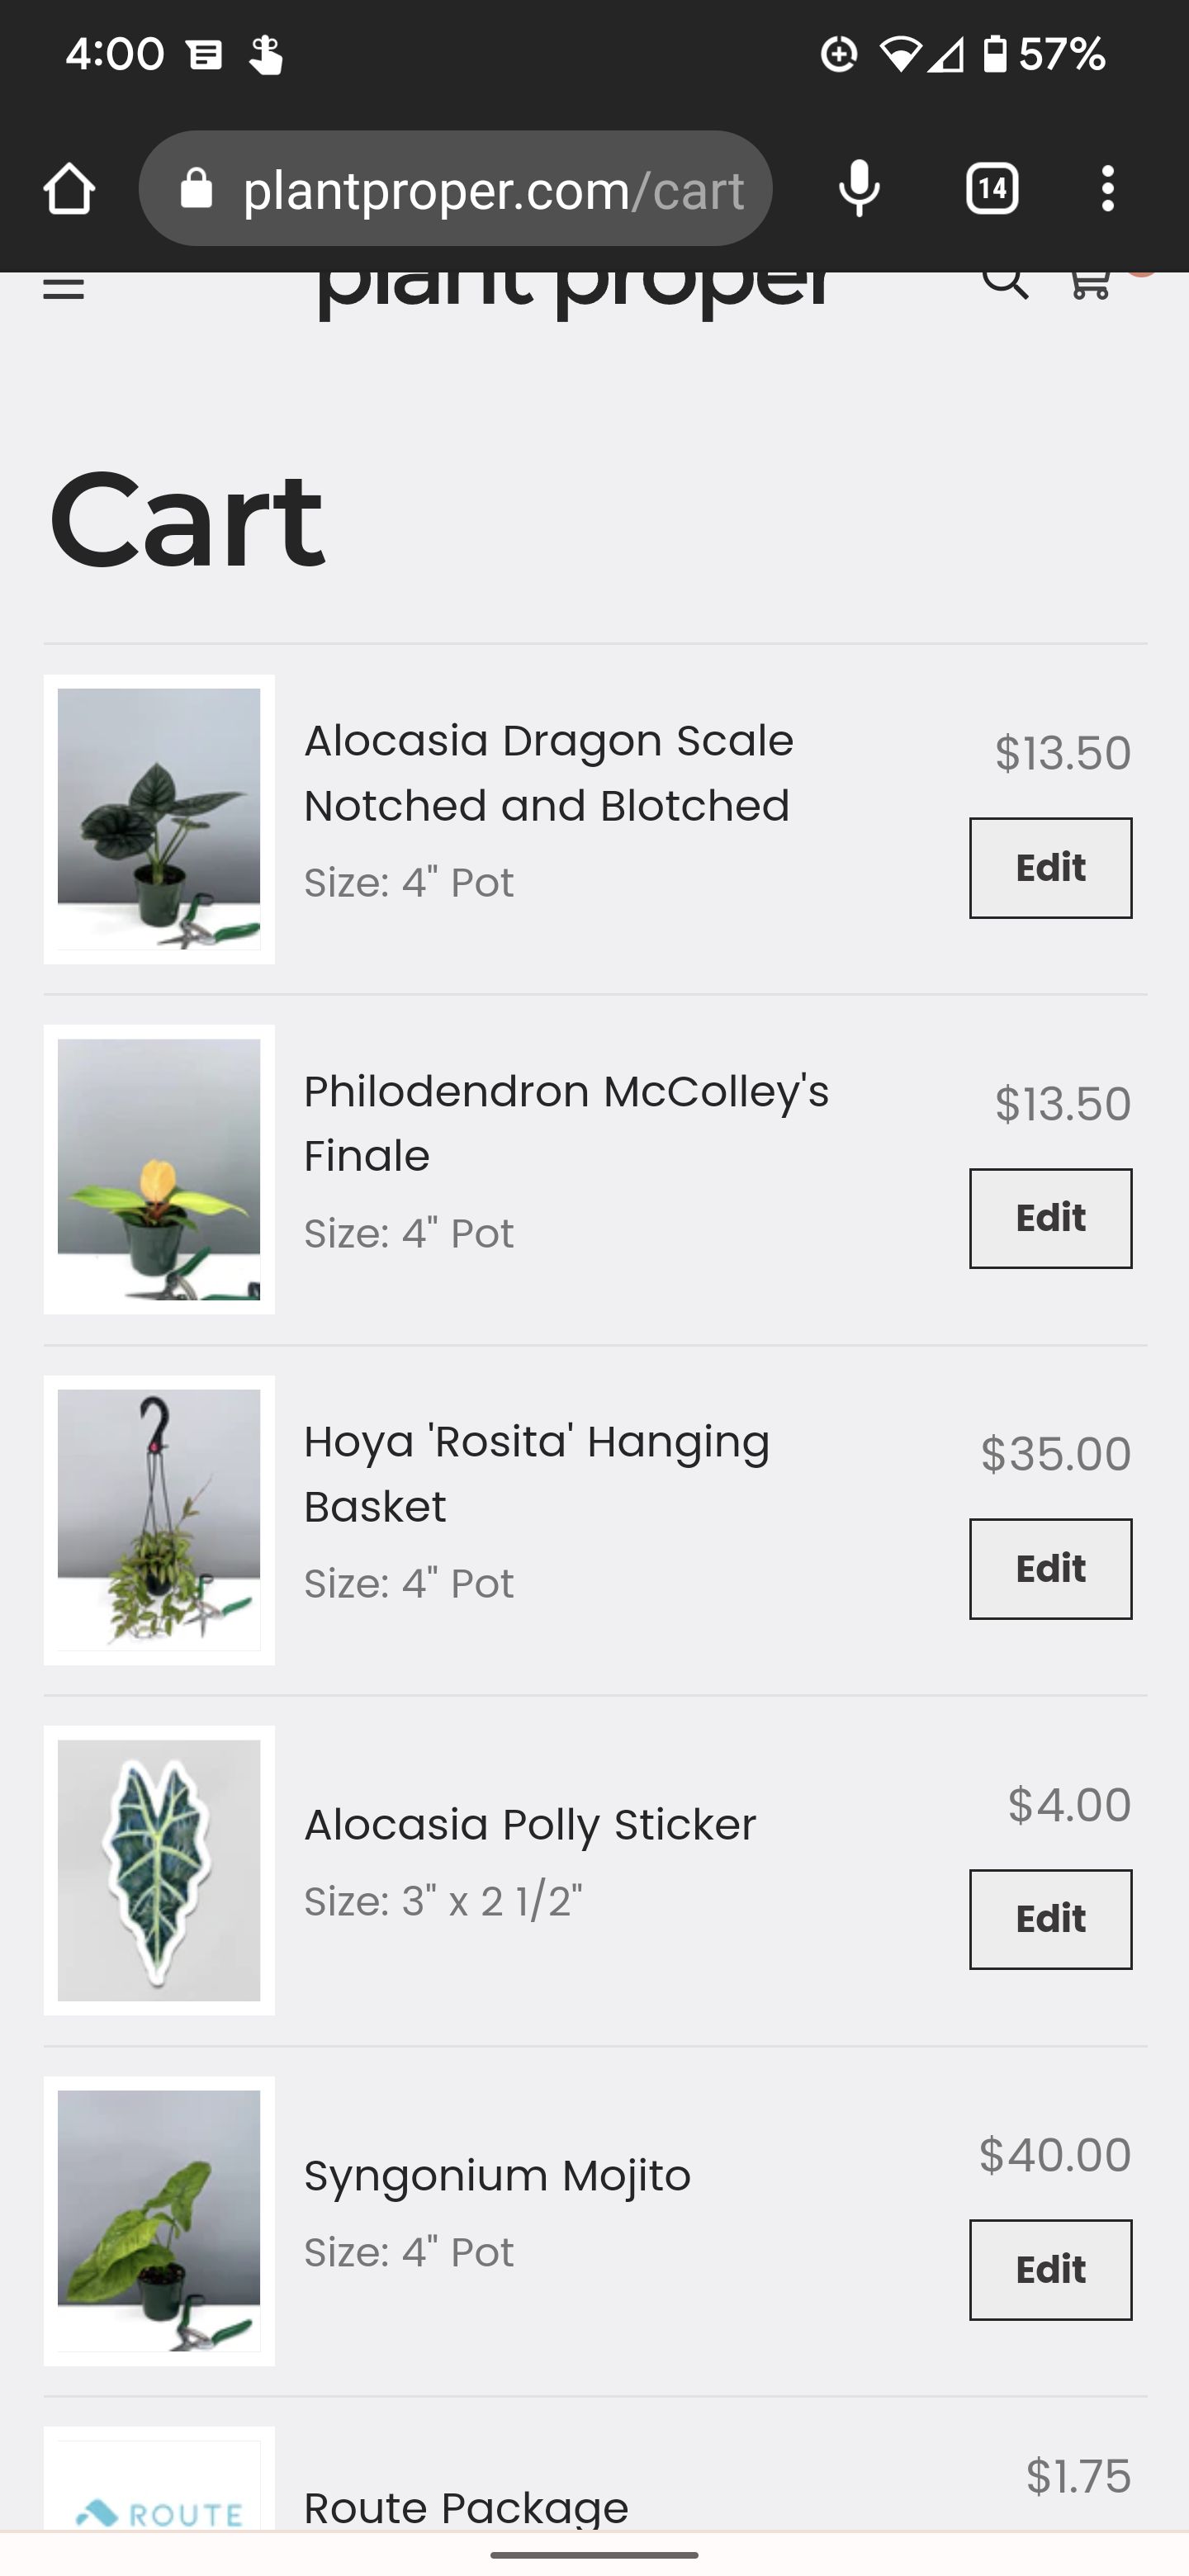Open the Alocasia Polly Sticker title link
1189x2576 pixels.
tap(530, 1825)
